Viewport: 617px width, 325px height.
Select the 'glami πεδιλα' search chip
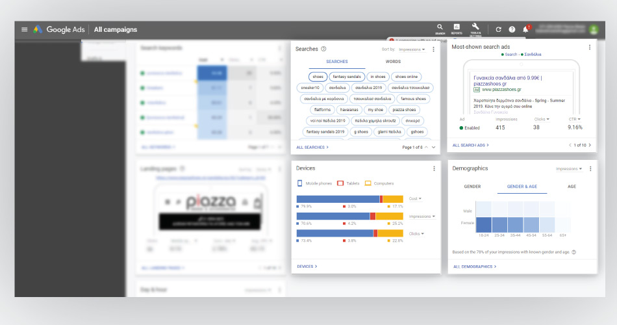(x=389, y=132)
